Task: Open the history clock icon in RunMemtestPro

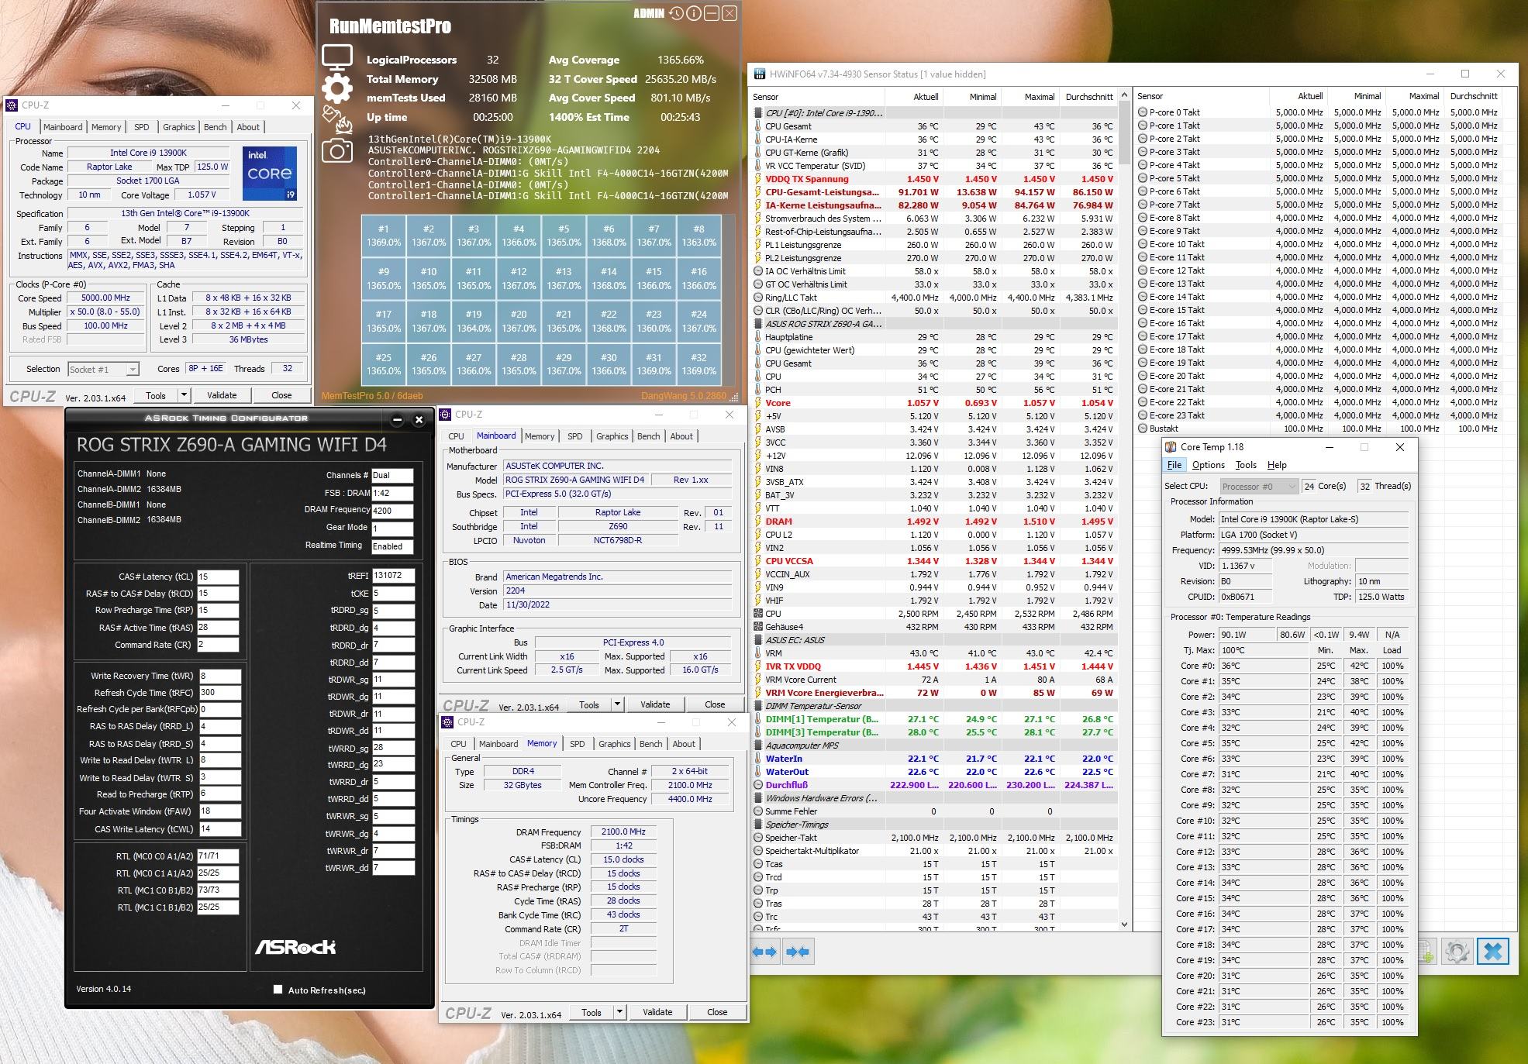Action: point(677,13)
